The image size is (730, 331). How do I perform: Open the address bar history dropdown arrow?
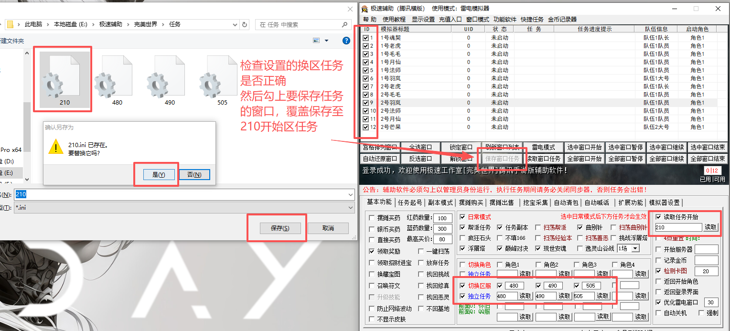(235, 24)
